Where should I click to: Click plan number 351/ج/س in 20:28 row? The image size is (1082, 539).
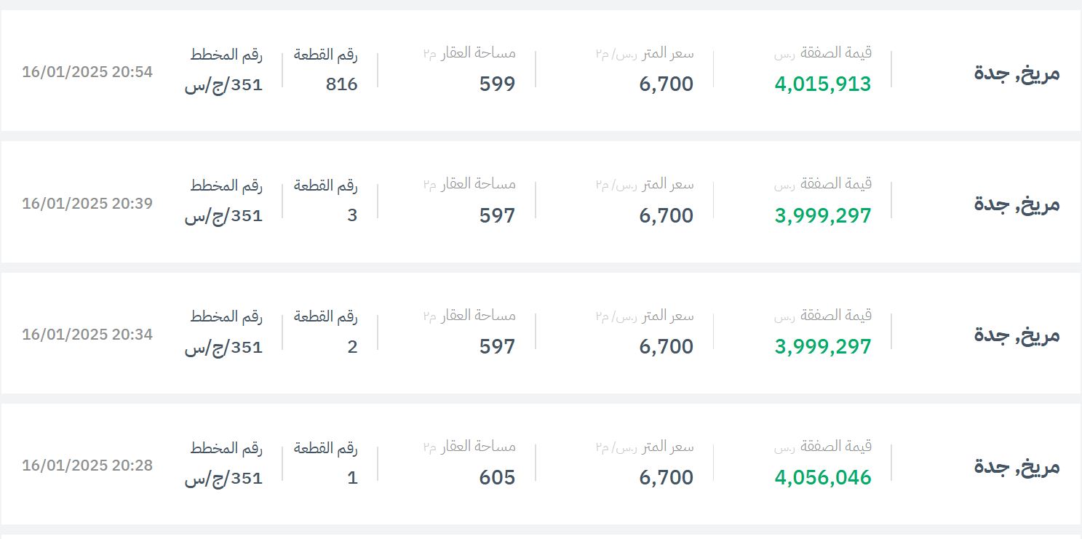pyautogui.click(x=223, y=478)
